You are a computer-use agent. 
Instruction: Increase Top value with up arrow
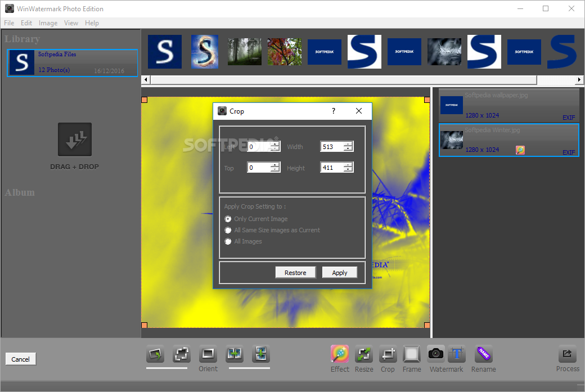[275, 165]
